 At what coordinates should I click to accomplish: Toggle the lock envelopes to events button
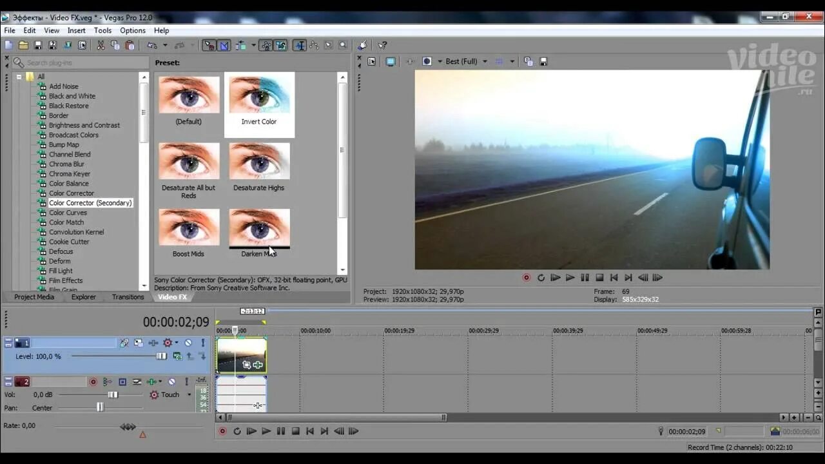point(267,45)
